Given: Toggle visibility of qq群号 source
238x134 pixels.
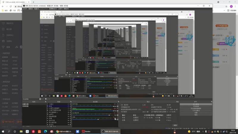Looking at the screenshot, I should click(68, 114).
